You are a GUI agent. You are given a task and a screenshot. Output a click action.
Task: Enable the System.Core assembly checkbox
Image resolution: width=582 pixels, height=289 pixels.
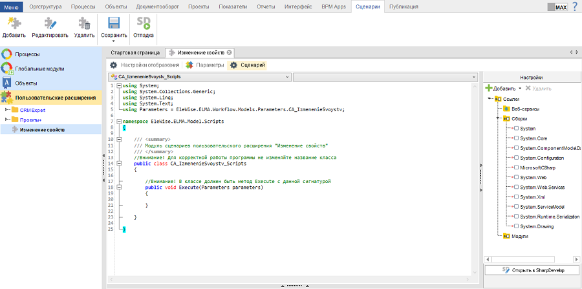tap(516, 138)
